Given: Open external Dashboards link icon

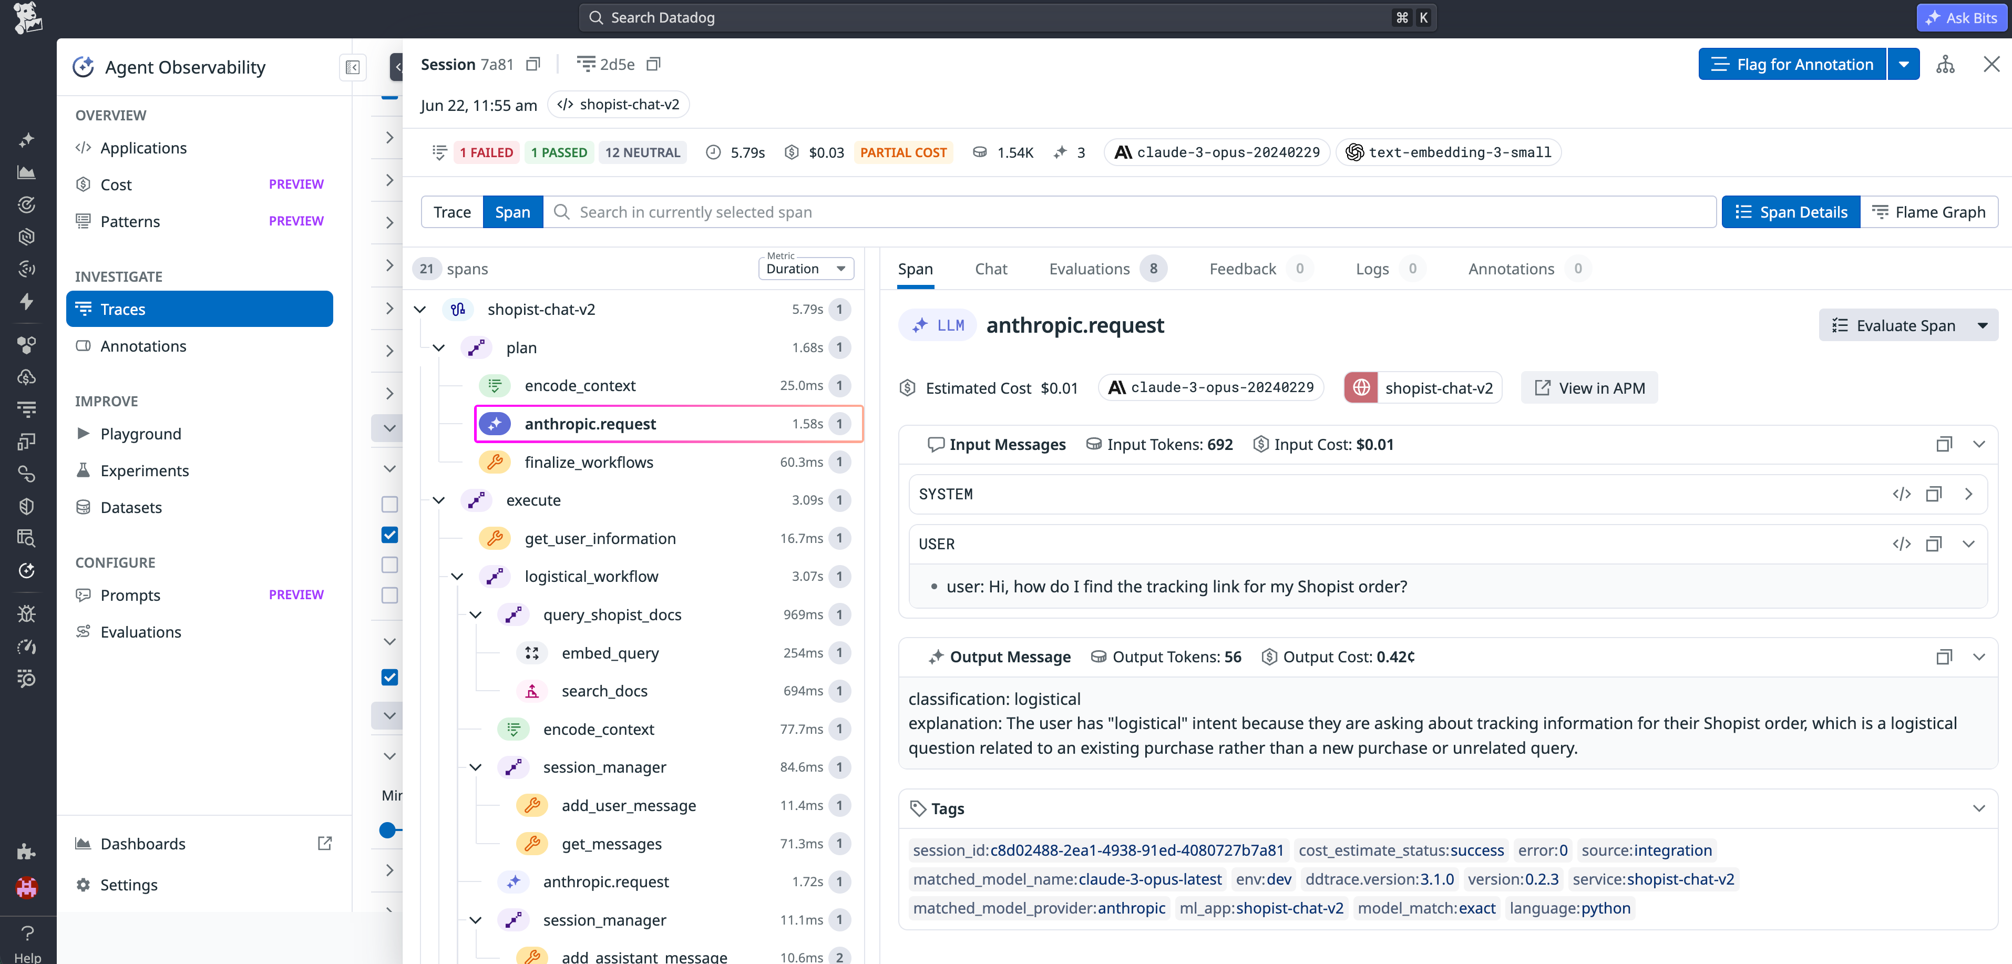Looking at the screenshot, I should pyautogui.click(x=324, y=844).
